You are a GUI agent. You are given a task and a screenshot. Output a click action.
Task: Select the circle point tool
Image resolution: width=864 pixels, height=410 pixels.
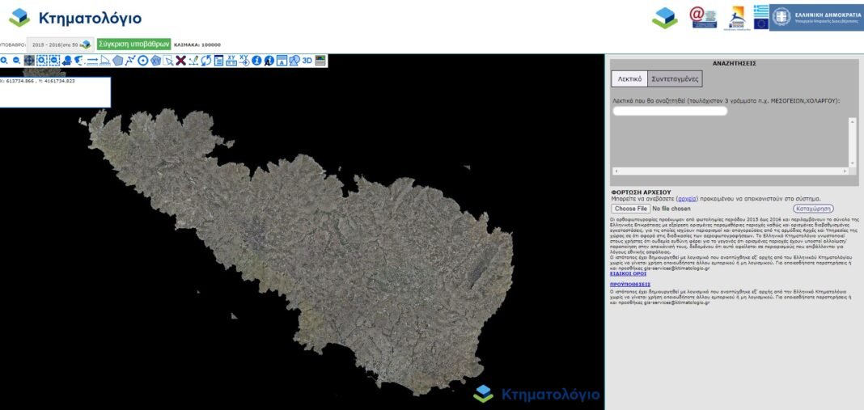click(x=143, y=61)
